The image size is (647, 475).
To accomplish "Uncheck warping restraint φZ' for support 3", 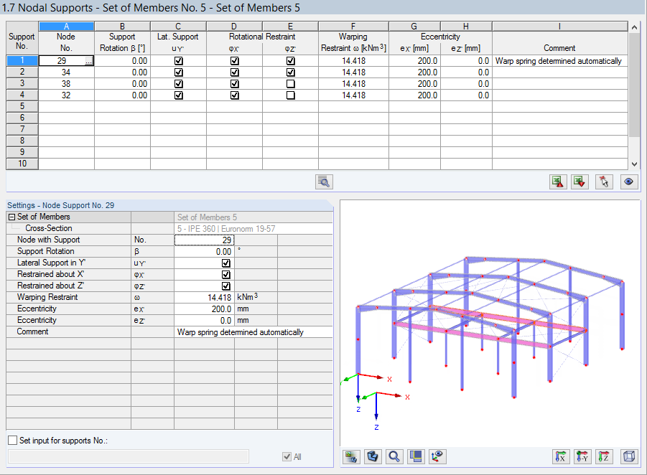I will (290, 83).
